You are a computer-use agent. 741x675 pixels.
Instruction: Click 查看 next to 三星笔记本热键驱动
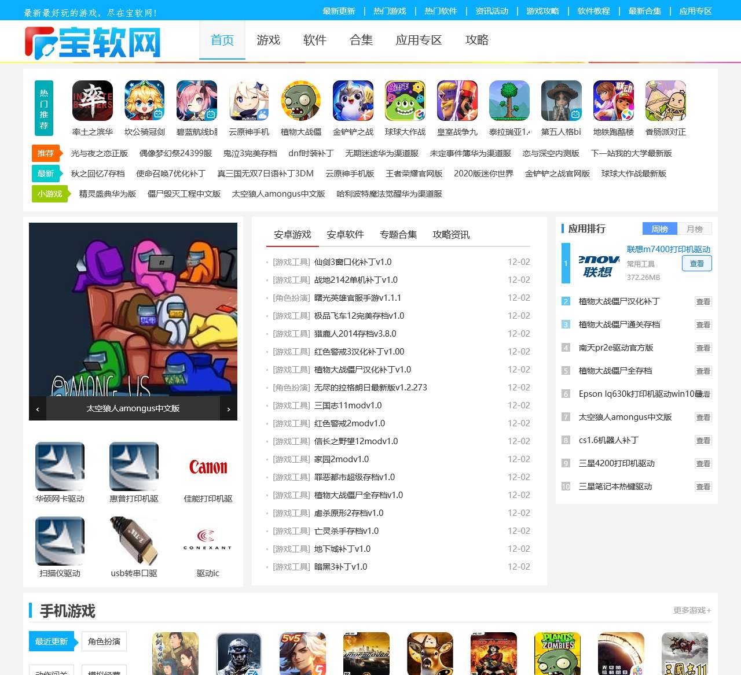pyautogui.click(x=703, y=486)
